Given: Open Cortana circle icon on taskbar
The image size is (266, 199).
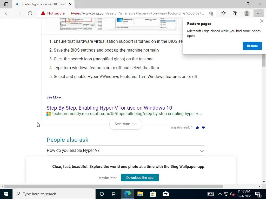Looking at the screenshot, I should tap(102, 194).
